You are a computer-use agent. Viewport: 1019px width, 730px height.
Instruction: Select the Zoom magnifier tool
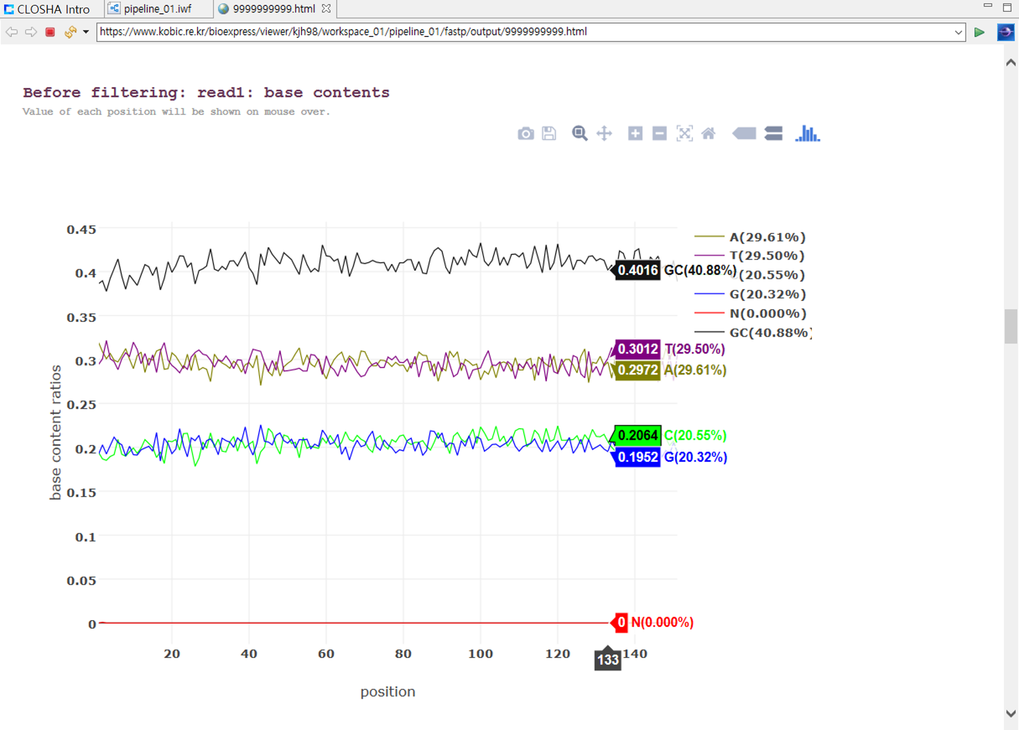580,134
